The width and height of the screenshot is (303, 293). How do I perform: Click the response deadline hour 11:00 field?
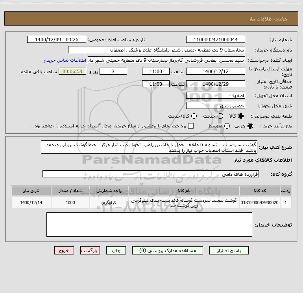pos(156,71)
